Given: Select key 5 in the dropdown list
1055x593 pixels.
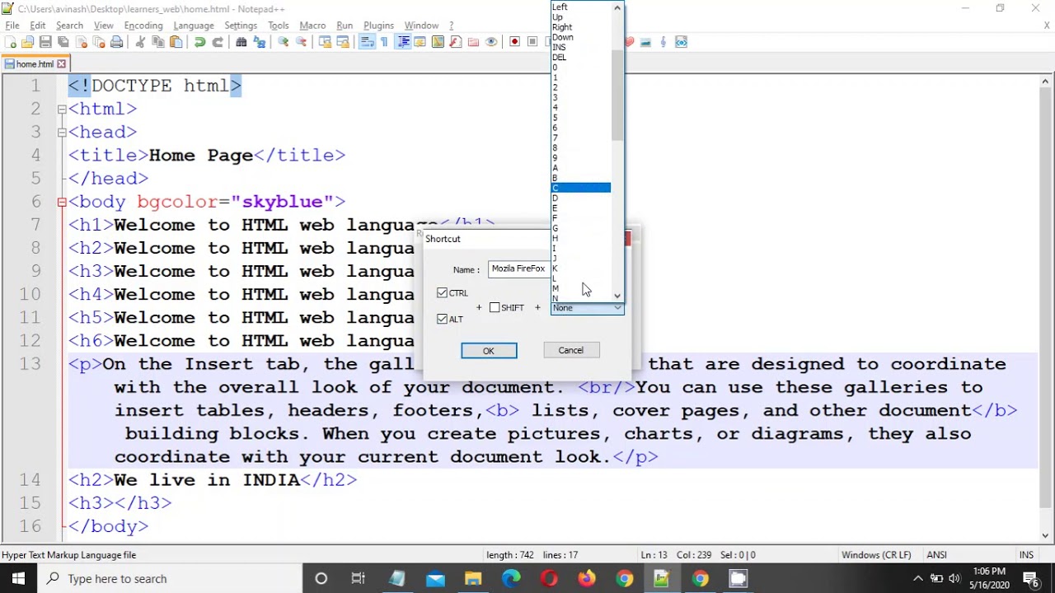Looking at the screenshot, I should coord(581,118).
